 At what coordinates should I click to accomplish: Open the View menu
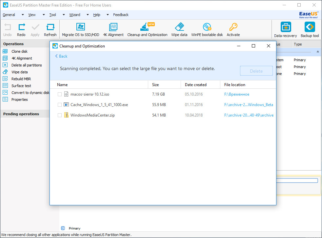pos(32,15)
